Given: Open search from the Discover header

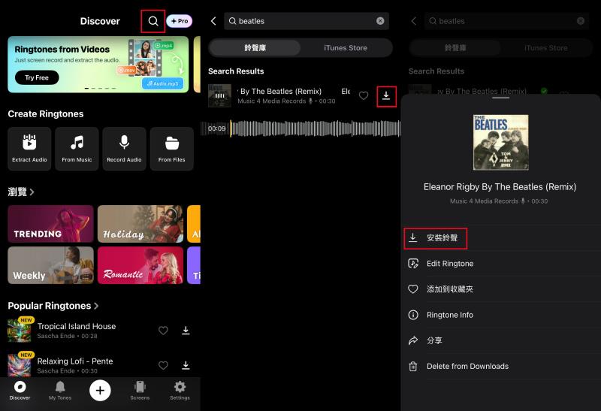Looking at the screenshot, I should click(x=153, y=21).
